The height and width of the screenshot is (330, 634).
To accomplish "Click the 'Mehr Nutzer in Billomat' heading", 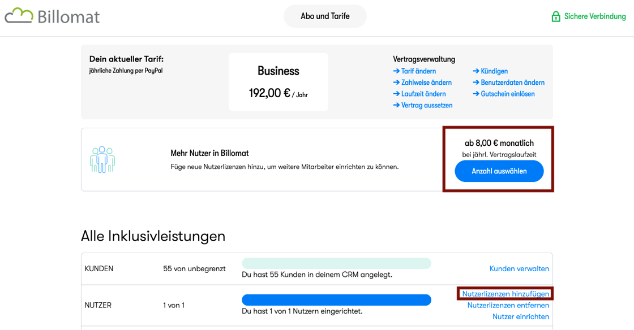I will (209, 153).
